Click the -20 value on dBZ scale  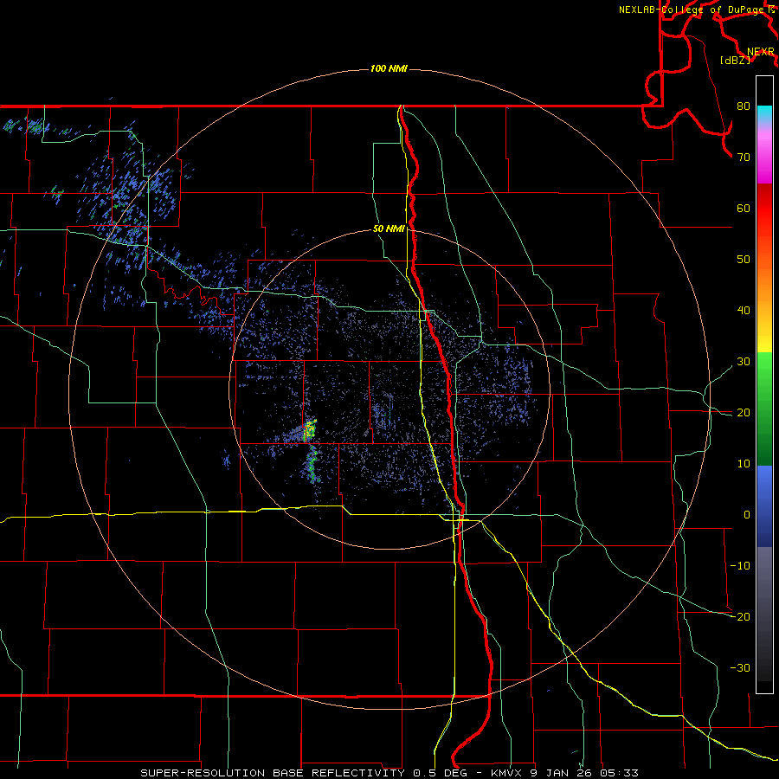[x=740, y=617]
